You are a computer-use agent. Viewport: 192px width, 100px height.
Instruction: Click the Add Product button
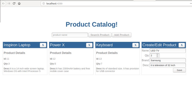[x=122, y=35]
